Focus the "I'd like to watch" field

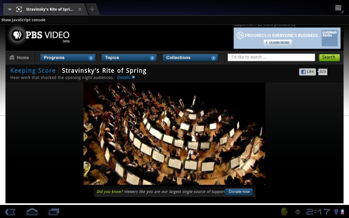[x=271, y=57]
